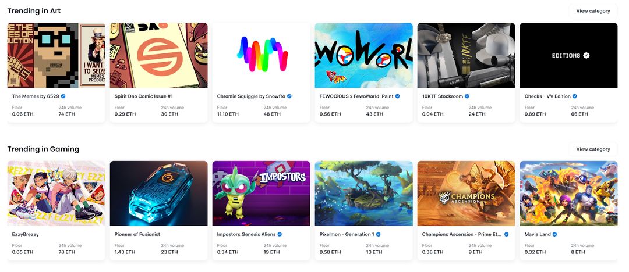Click verified badge beside Impostors Genesis Aliens
The height and width of the screenshot is (272, 629).
(280, 234)
